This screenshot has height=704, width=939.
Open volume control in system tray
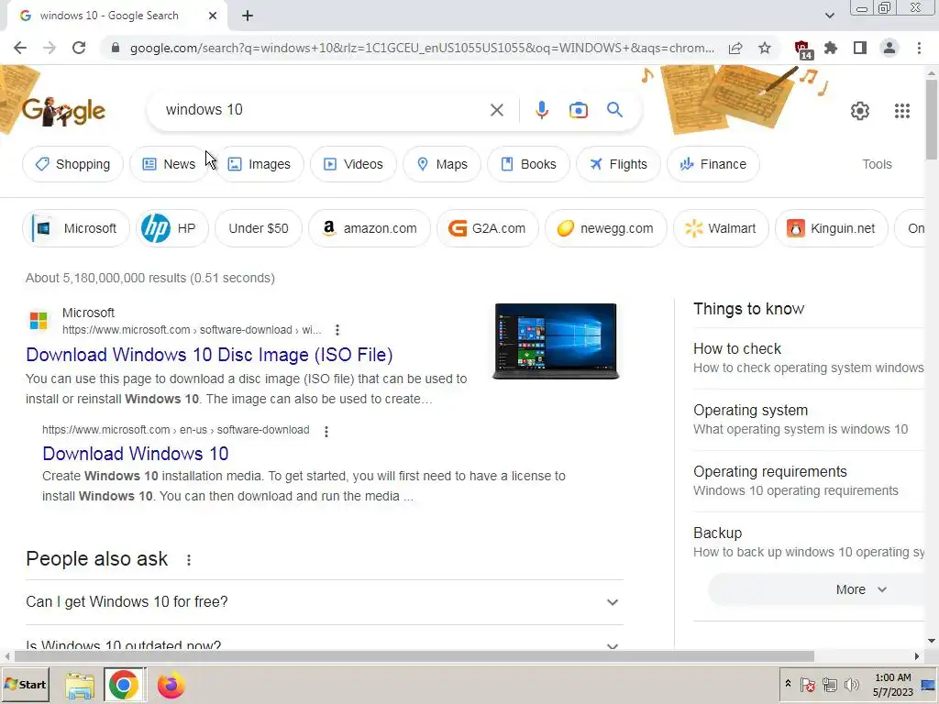click(x=851, y=684)
